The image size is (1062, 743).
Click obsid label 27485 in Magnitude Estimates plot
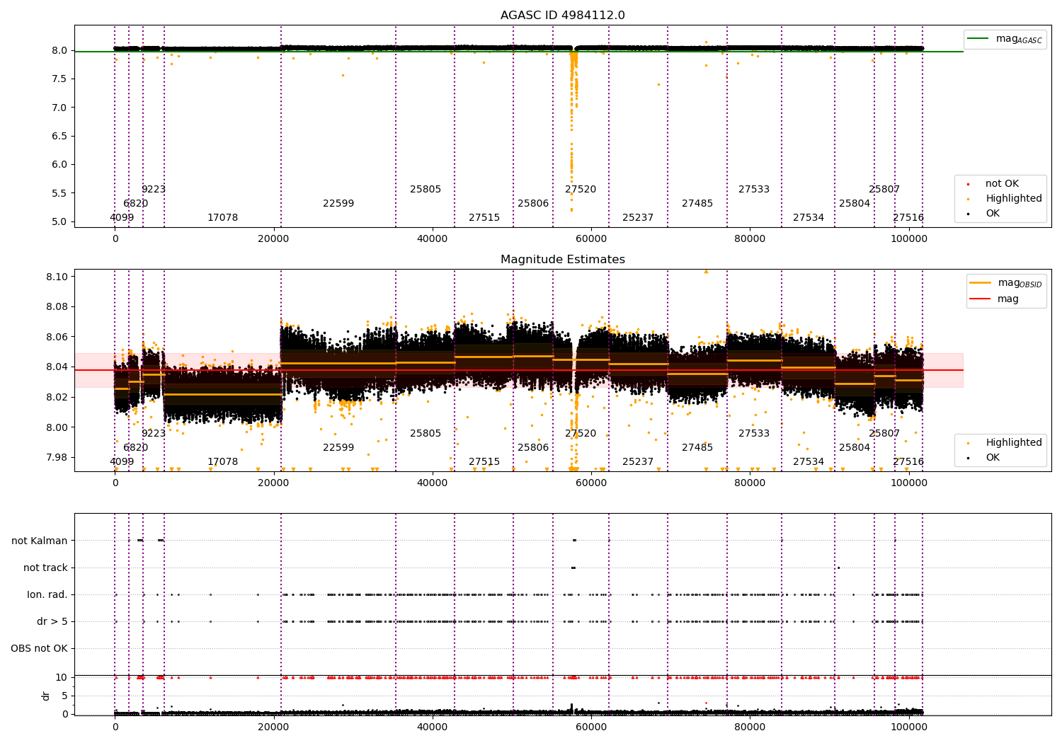[x=697, y=448]
